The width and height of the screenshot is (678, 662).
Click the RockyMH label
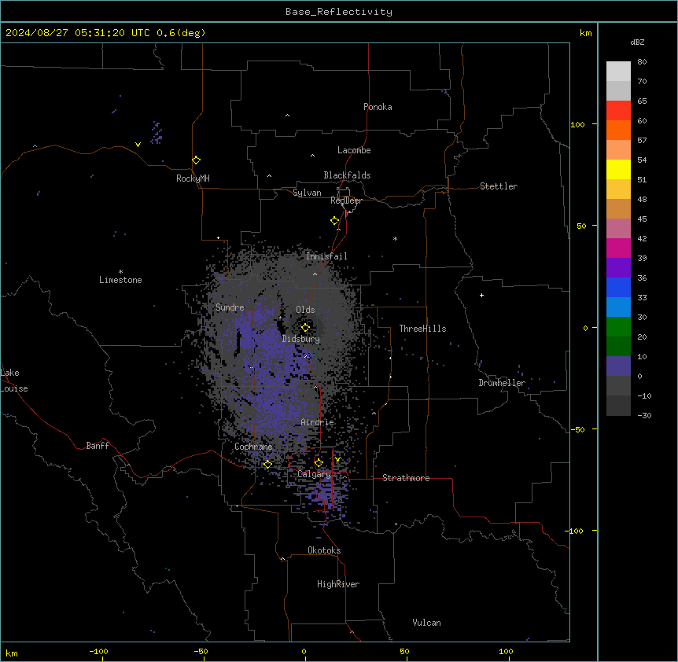pyautogui.click(x=193, y=178)
